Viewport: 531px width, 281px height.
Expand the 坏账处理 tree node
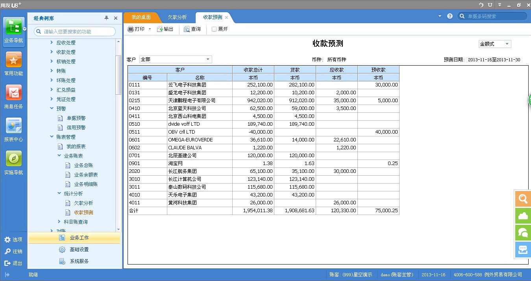[52, 80]
